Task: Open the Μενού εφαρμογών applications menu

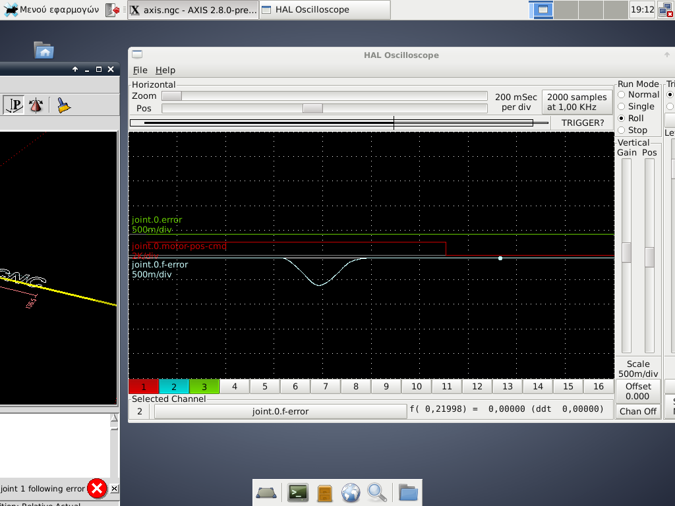Action: [x=51, y=10]
